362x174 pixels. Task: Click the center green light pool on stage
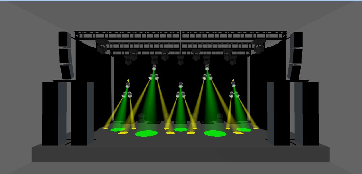(x=181, y=130)
